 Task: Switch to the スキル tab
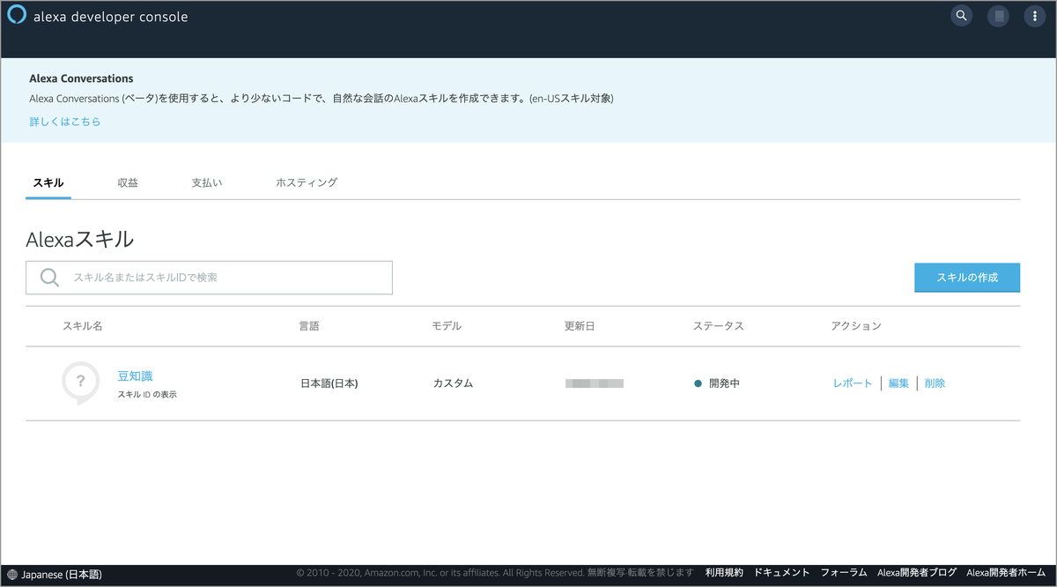click(x=48, y=182)
